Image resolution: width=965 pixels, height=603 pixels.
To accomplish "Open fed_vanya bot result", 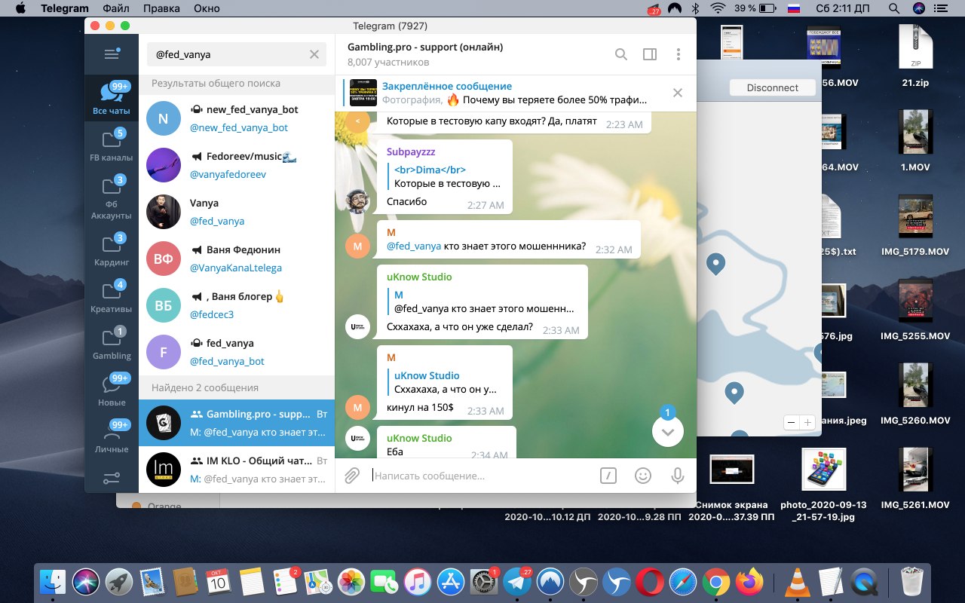I will coord(237,352).
